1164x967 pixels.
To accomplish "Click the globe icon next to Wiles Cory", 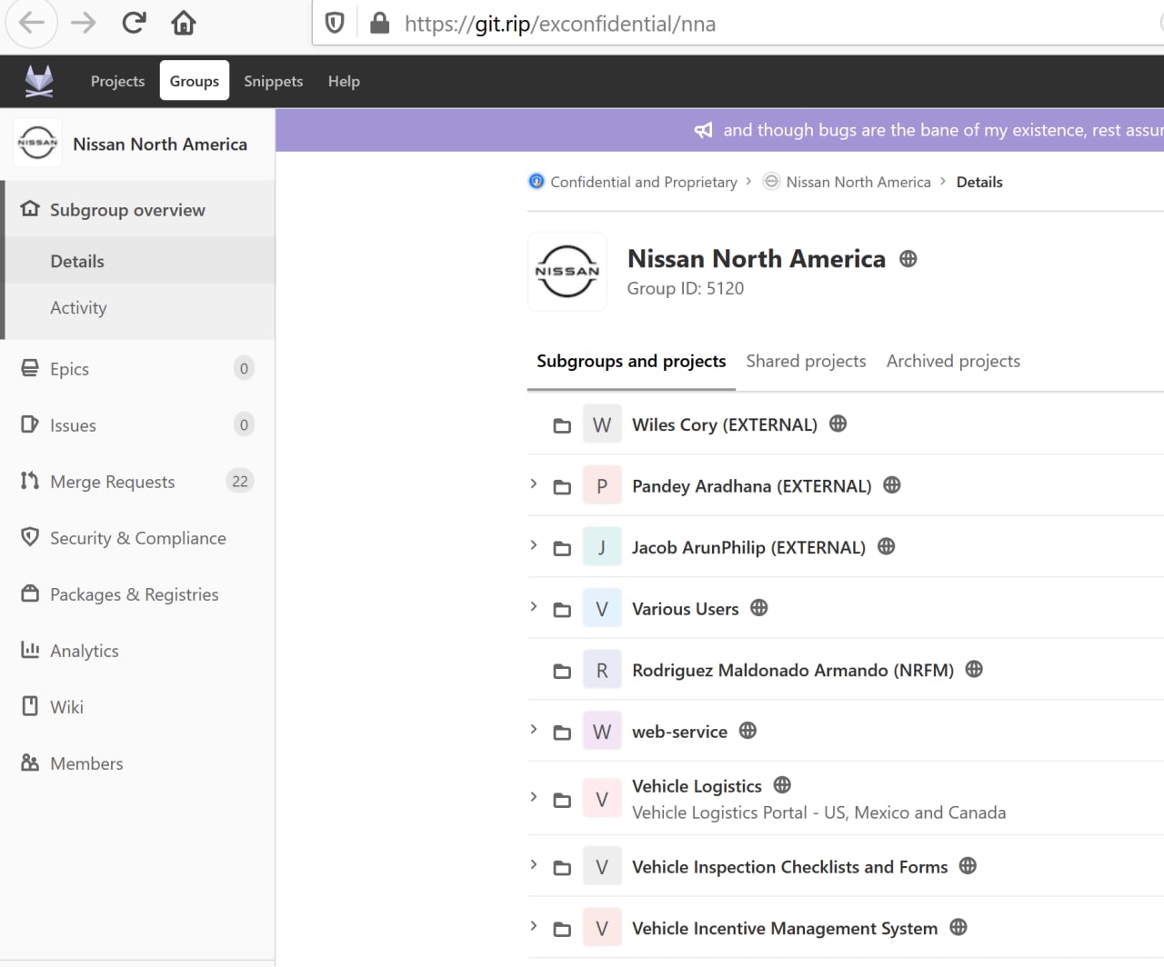I will [x=838, y=424].
